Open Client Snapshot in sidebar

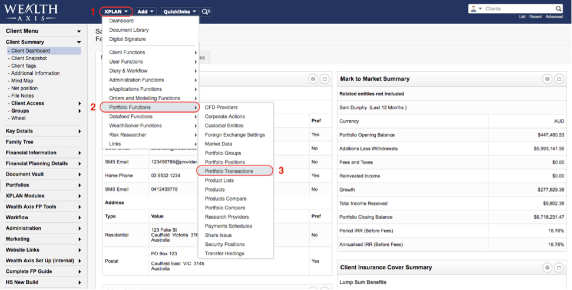pyautogui.click(x=29, y=58)
